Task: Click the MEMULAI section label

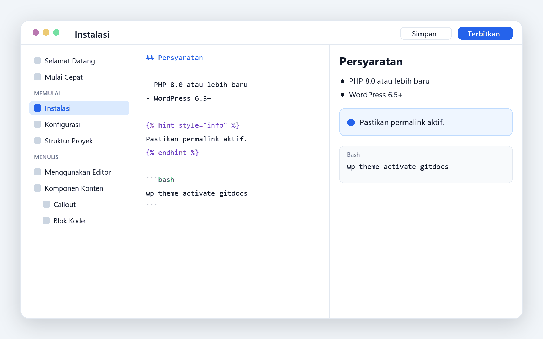Action: (x=47, y=93)
